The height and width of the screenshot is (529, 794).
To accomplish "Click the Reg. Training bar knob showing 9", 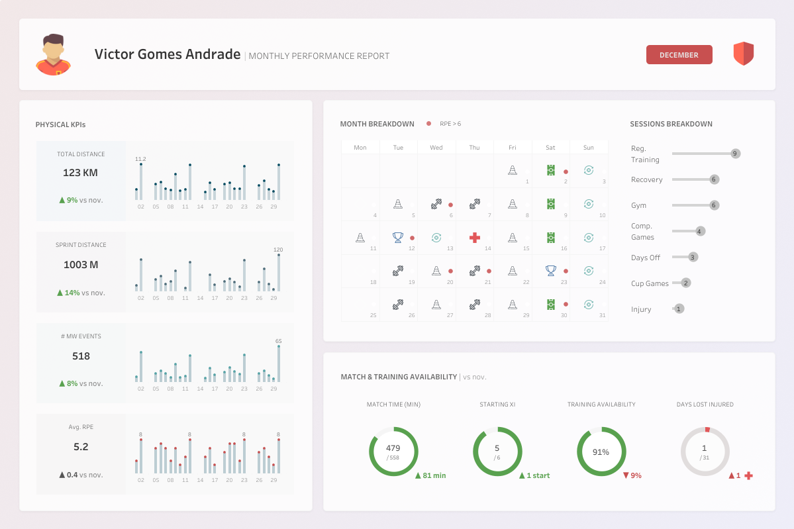I will click(x=734, y=154).
